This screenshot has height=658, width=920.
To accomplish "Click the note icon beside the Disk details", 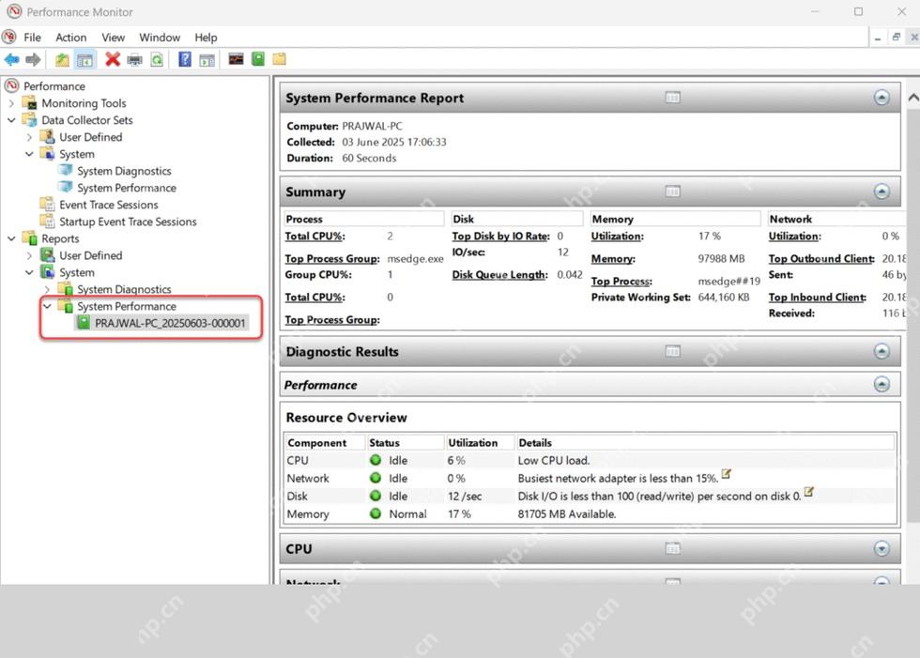I will (x=809, y=492).
